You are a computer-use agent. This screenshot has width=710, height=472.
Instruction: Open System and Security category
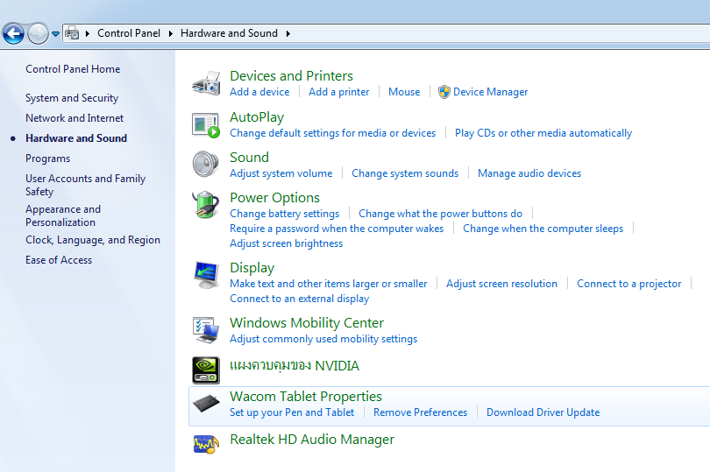[72, 98]
